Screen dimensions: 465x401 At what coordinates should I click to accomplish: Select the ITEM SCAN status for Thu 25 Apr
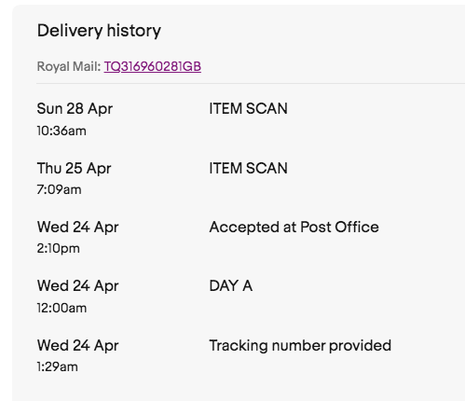click(x=249, y=168)
